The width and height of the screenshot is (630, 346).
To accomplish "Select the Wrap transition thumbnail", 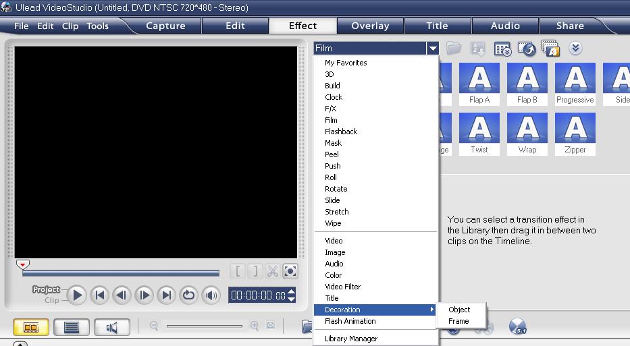I will (x=527, y=134).
